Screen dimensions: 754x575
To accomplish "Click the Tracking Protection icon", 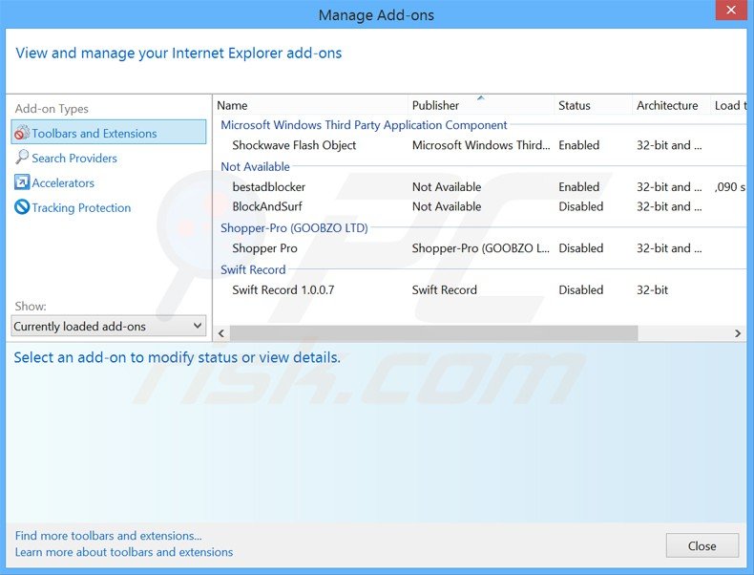I will pos(22,207).
